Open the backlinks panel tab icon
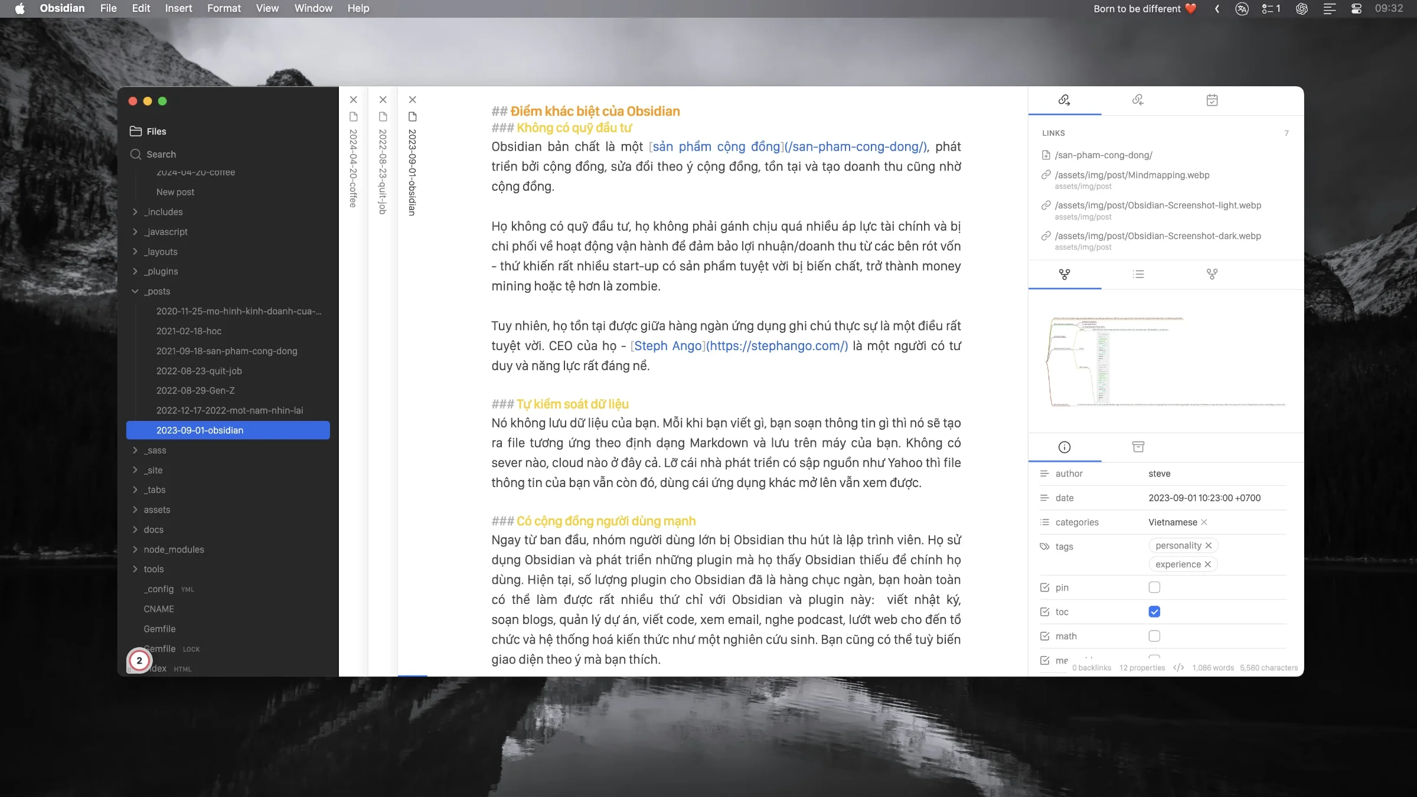Viewport: 1417px width, 797px height. point(1138,100)
